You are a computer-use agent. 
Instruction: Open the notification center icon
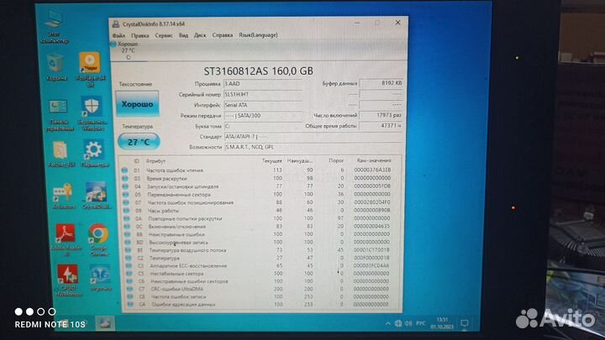click(x=464, y=323)
